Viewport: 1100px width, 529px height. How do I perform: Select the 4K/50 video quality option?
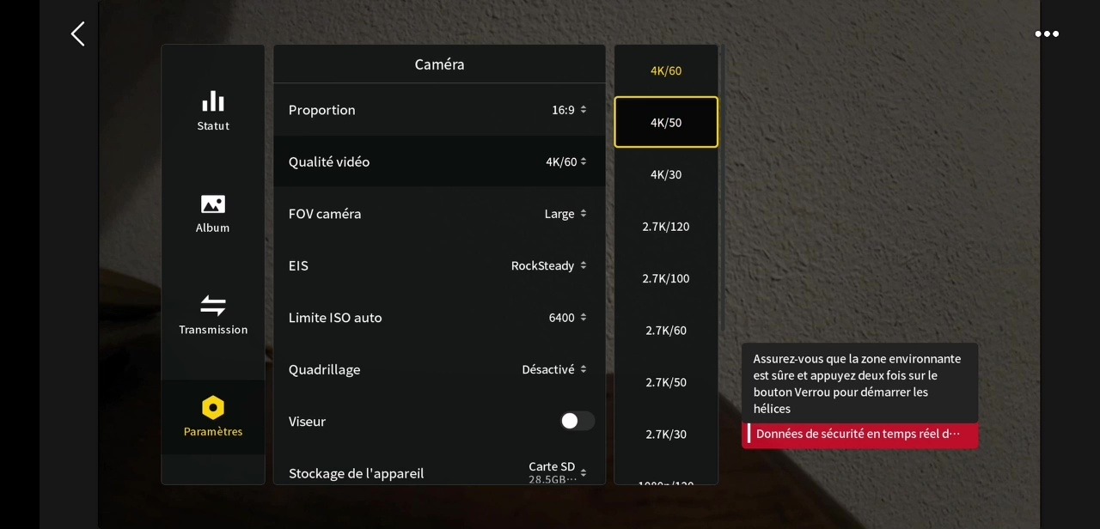coord(666,122)
